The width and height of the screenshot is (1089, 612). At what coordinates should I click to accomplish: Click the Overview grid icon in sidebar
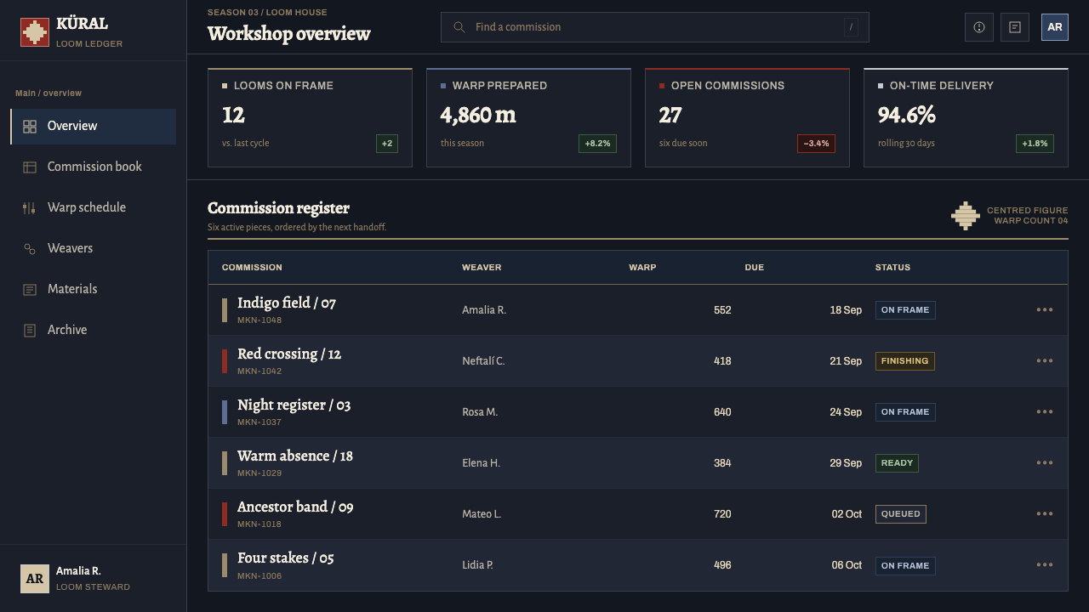pyautogui.click(x=30, y=127)
